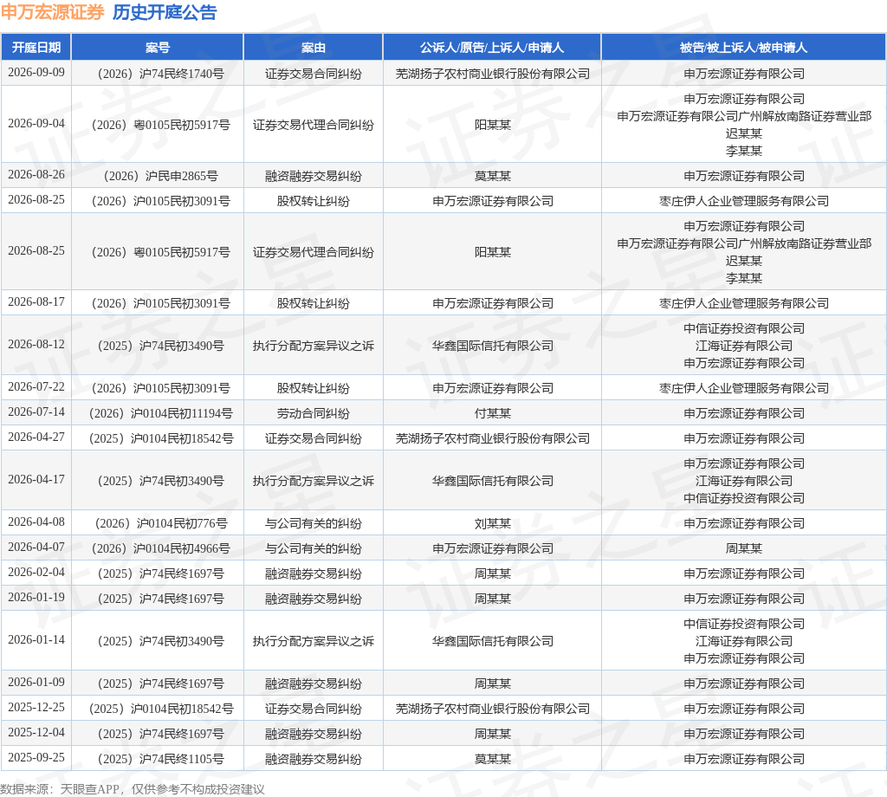Click case number (2026)沪民申2865号
Image resolution: width=887 pixels, height=797 pixels.
tap(160, 176)
